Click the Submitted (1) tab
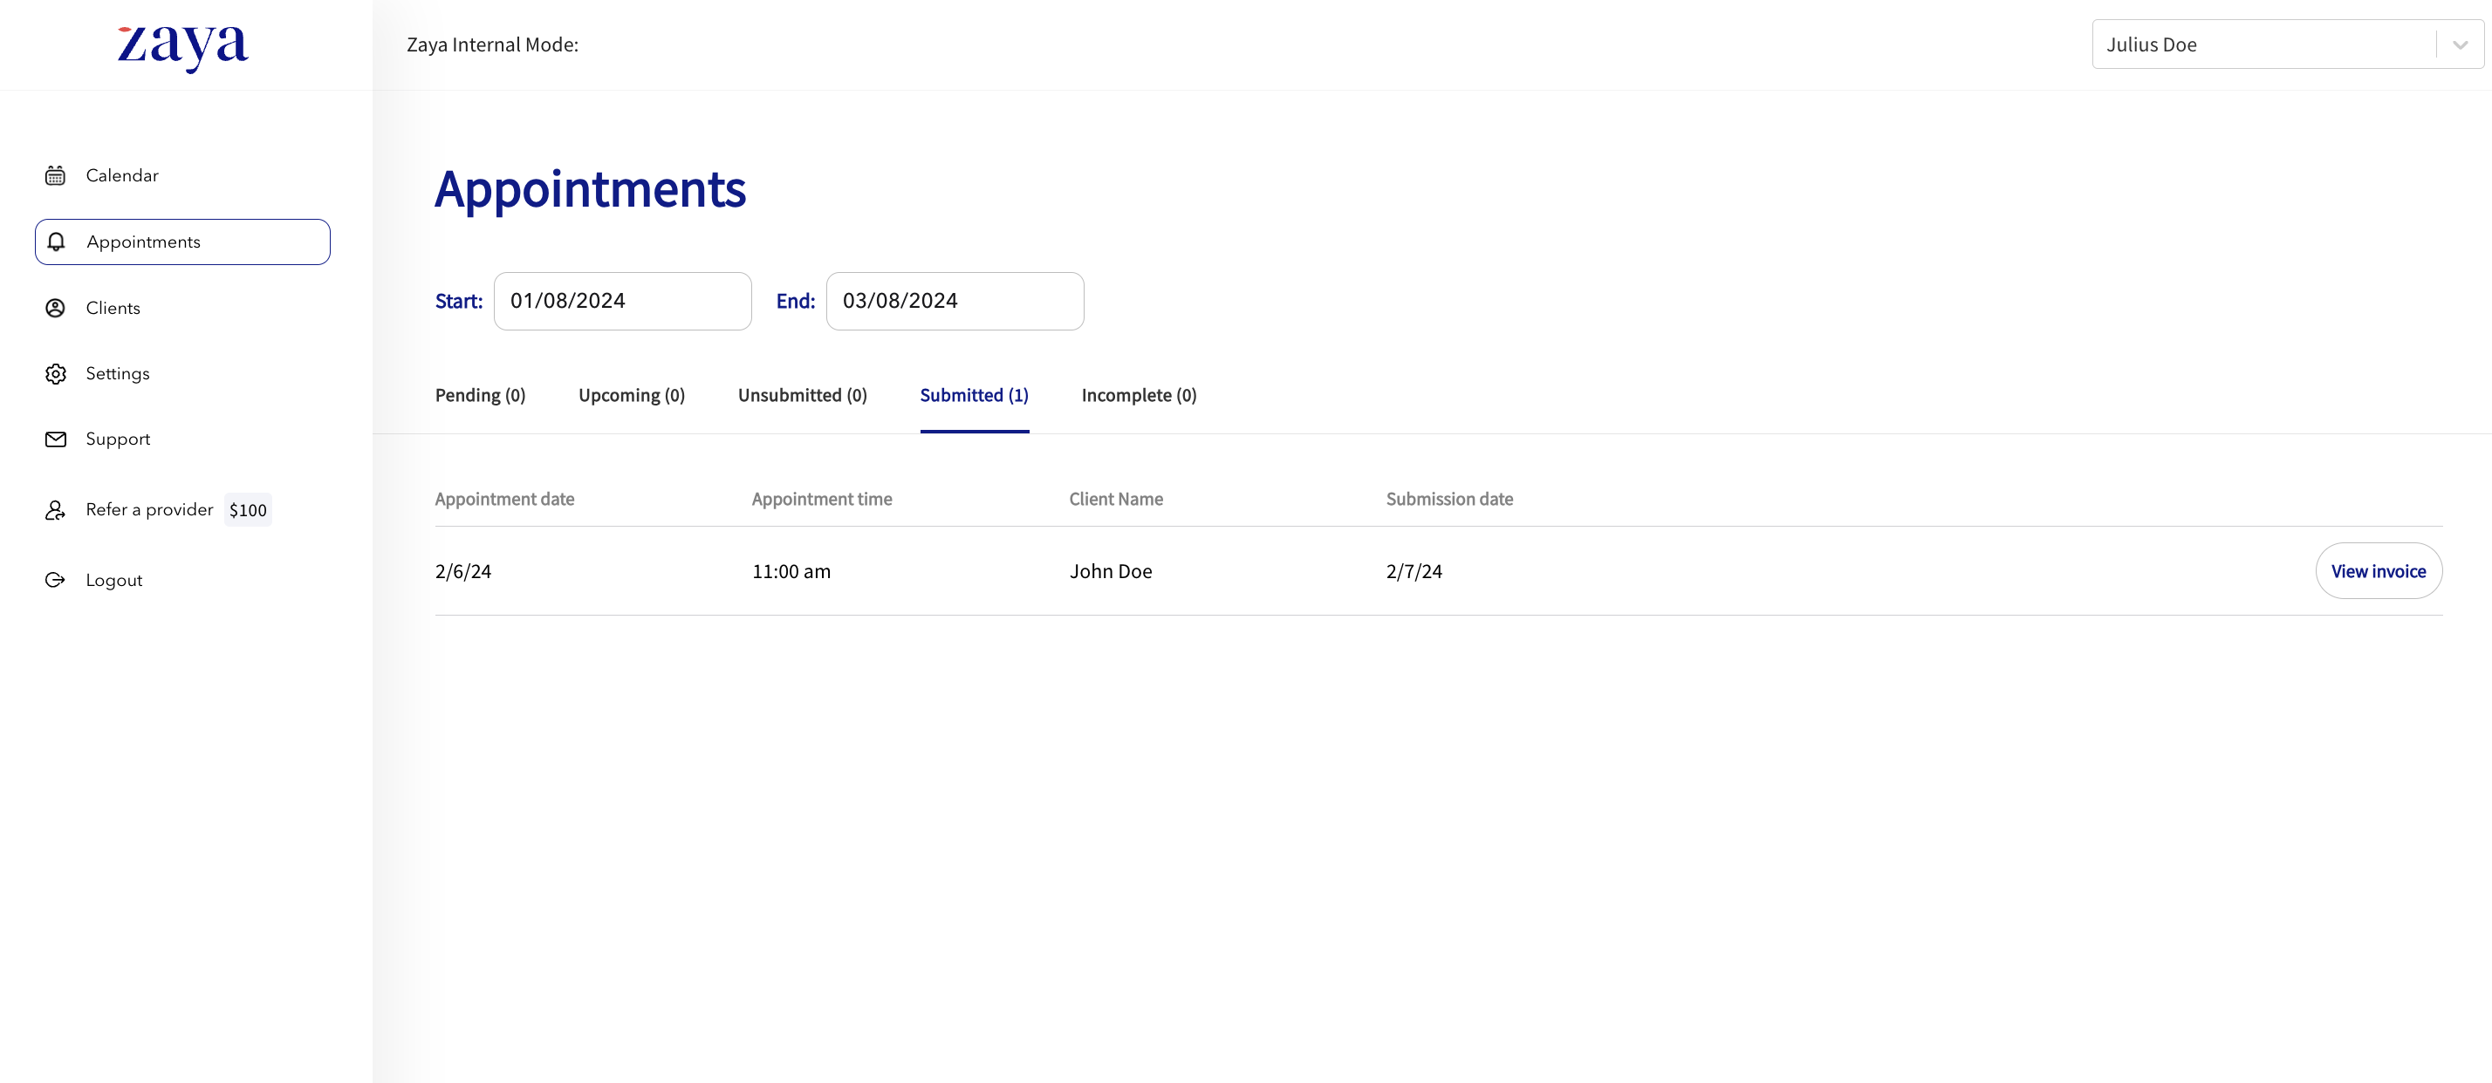Viewport: 2492px width, 1083px height. click(x=973, y=396)
